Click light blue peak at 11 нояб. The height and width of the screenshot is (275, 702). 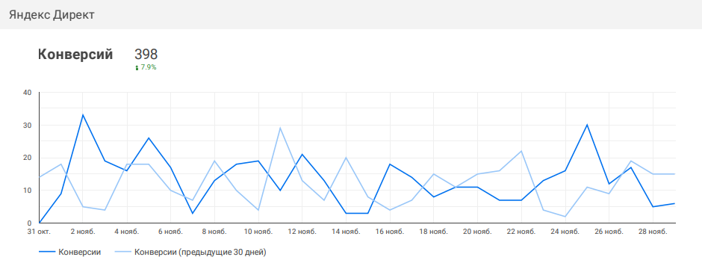(x=280, y=128)
